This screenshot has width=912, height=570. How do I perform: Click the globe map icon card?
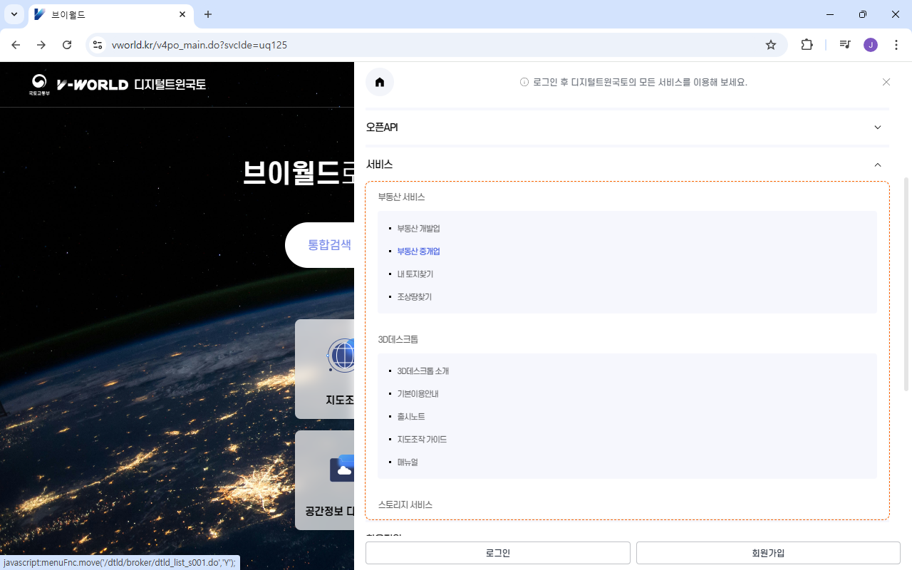(326, 368)
